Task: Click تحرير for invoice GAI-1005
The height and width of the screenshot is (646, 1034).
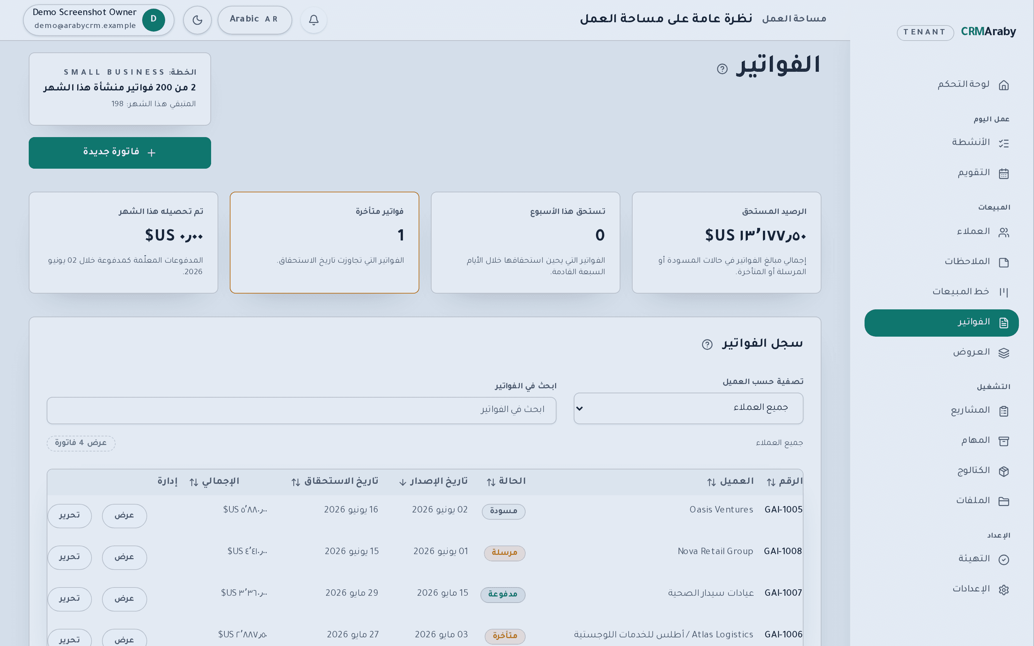Action: (x=69, y=516)
